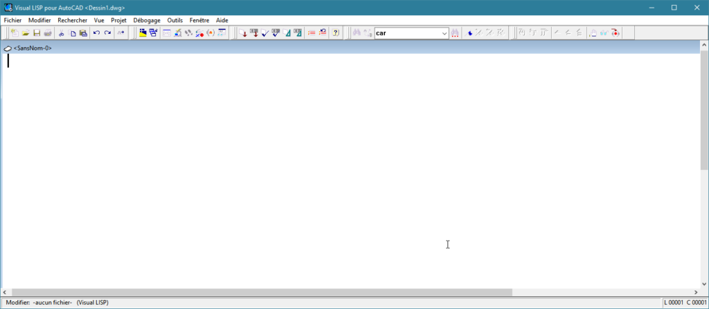Click the Cut scissors icon
The width and height of the screenshot is (709, 309).
(x=62, y=33)
